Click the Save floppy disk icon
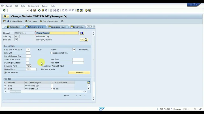Image resolution: width=204 pixels, height=114 pixels. (x=34, y=10)
